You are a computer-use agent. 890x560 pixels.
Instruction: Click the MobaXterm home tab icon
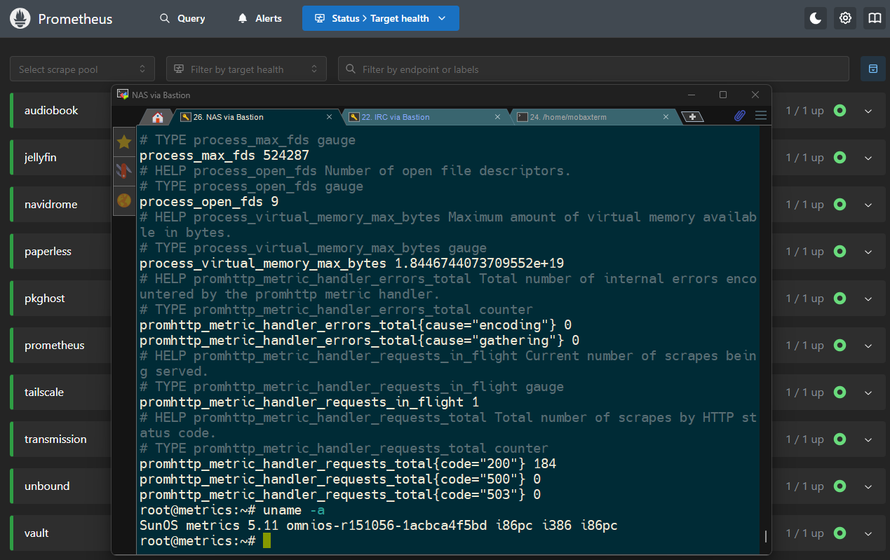[x=158, y=117]
